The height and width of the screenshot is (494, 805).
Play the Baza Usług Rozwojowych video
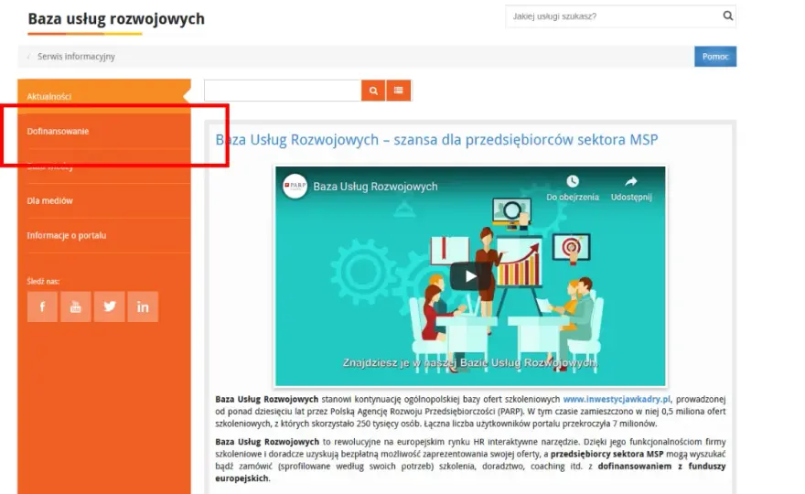(x=470, y=276)
